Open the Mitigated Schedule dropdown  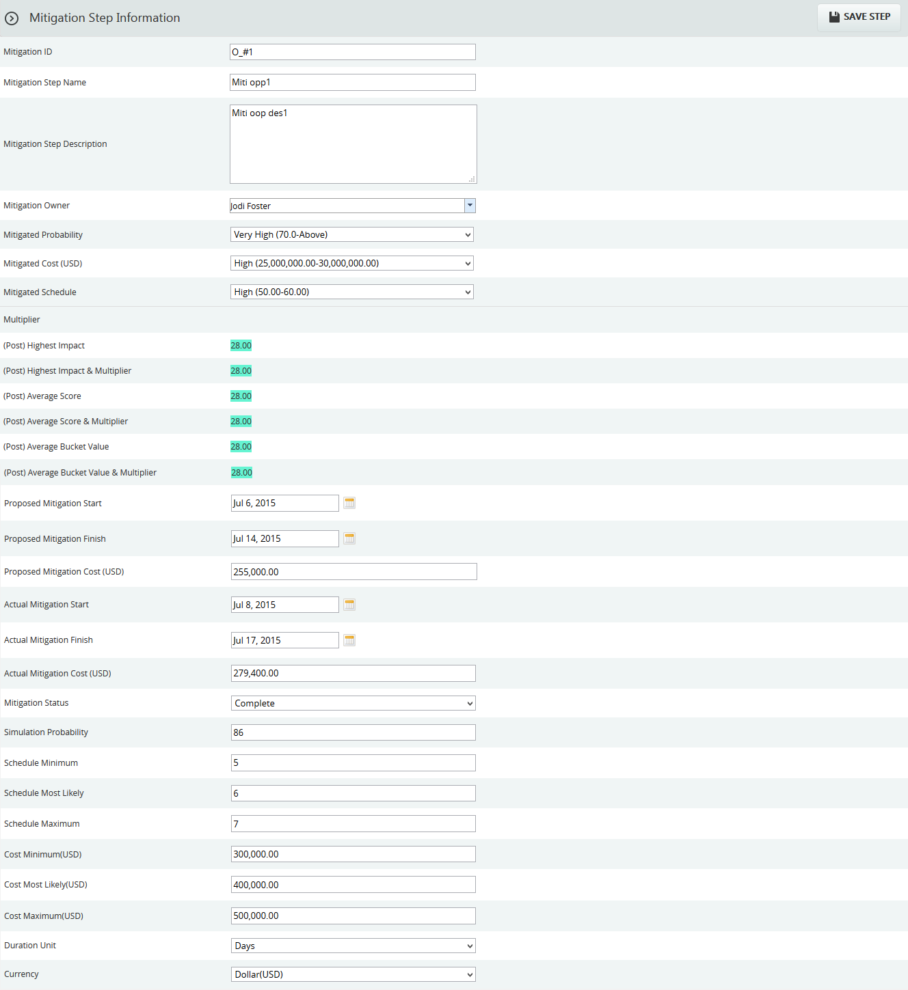coord(351,292)
